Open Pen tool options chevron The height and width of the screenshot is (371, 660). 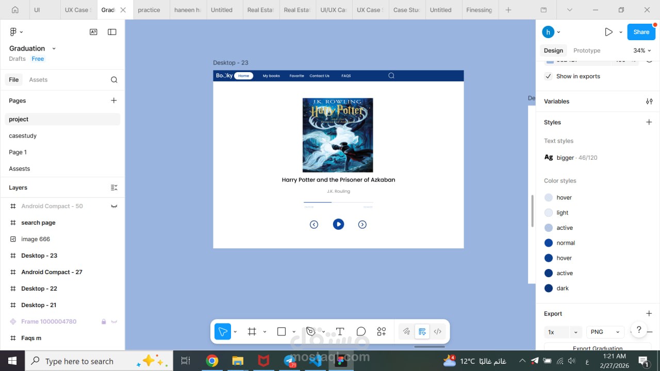[323, 332]
